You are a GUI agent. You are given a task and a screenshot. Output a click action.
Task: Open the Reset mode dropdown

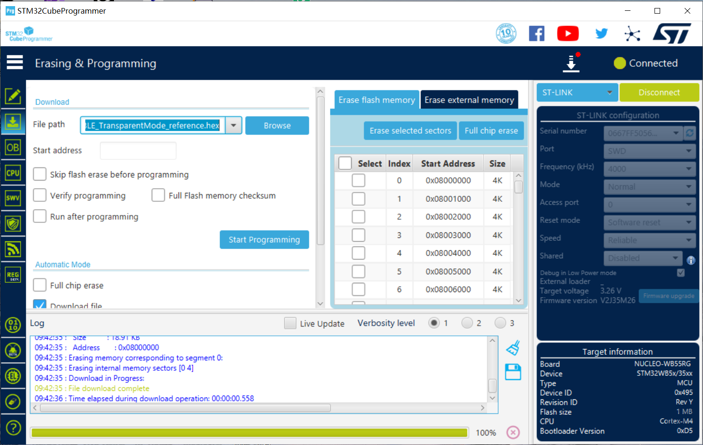[650, 222]
